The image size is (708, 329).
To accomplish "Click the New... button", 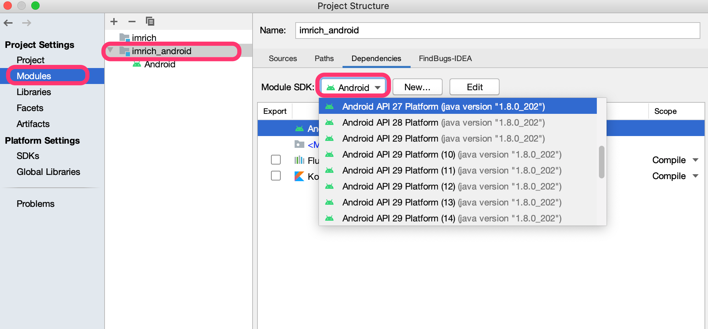I will (x=417, y=87).
